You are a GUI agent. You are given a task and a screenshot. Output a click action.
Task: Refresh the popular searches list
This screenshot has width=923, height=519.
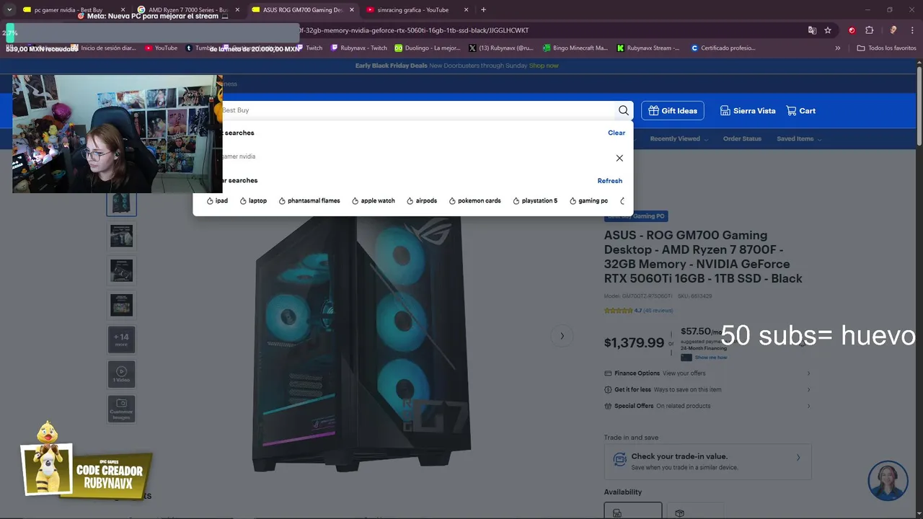coord(609,181)
